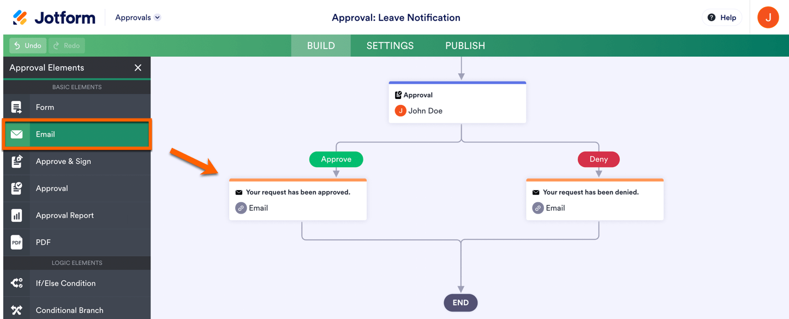Open the Approvals dropdown menu
The height and width of the screenshot is (319, 789).
click(138, 17)
